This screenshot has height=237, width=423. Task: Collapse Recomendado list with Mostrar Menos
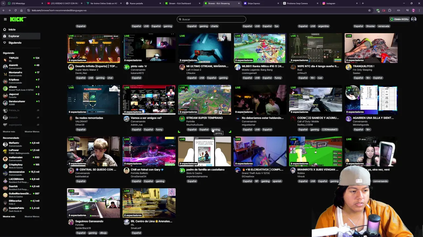32,217
